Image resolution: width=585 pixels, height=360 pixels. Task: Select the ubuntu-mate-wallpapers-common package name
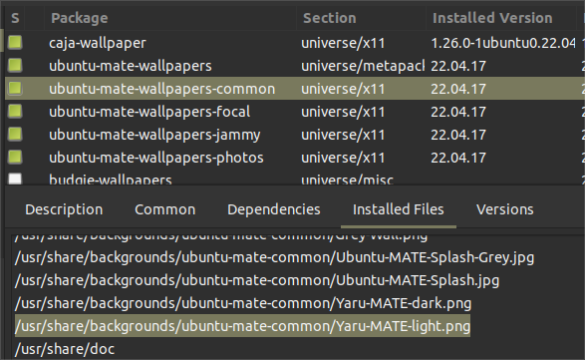[161, 89]
